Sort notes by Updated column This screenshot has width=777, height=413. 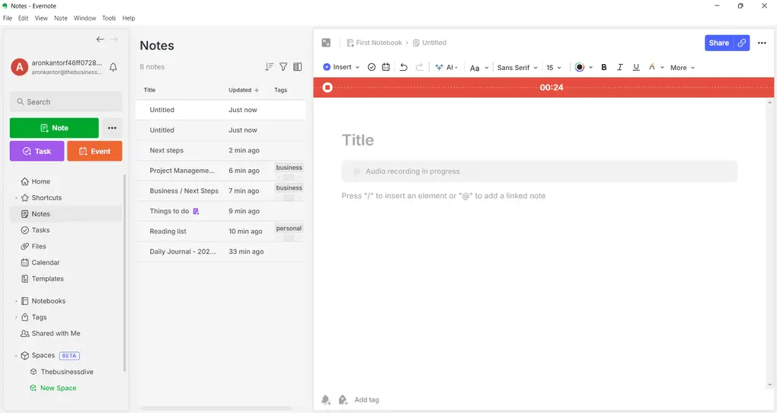click(x=243, y=90)
